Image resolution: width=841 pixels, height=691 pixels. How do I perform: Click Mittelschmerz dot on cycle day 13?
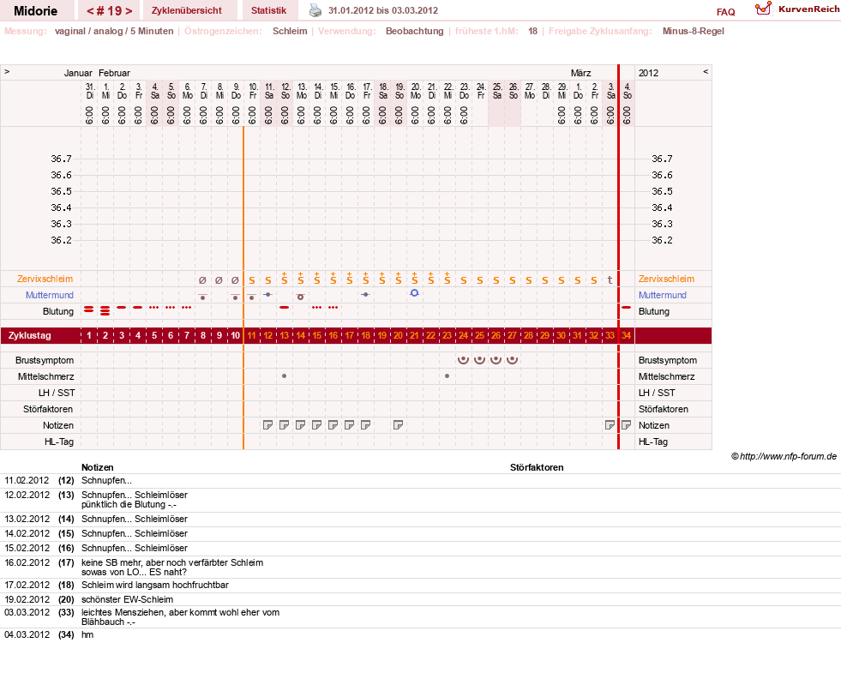(x=285, y=376)
